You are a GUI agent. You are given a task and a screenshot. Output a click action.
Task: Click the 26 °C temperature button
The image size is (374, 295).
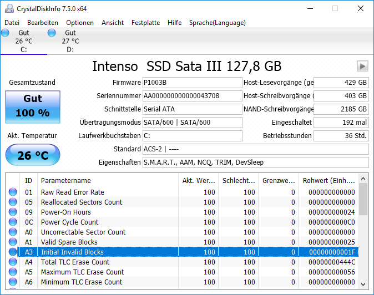[33, 155]
